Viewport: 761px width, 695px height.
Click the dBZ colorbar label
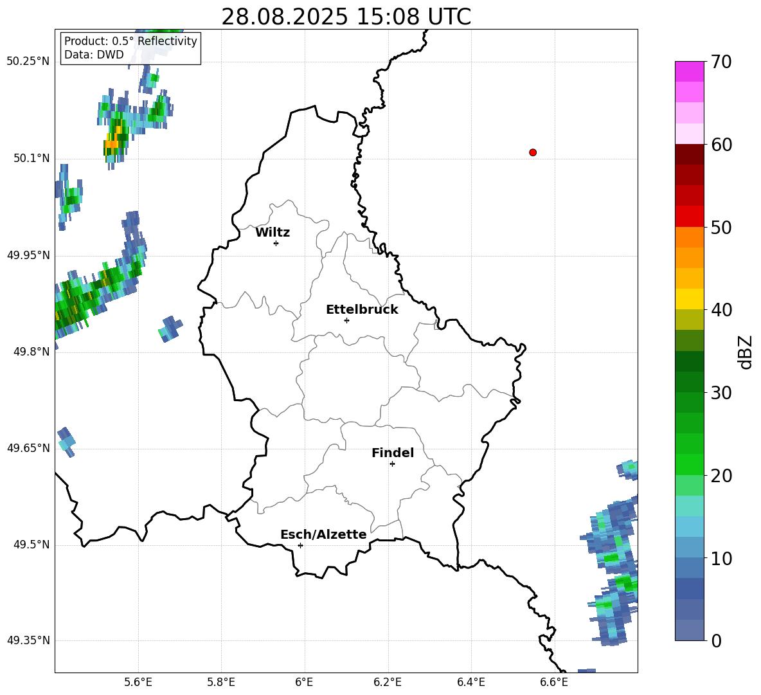pyautogui.click(x=746, y=352)
